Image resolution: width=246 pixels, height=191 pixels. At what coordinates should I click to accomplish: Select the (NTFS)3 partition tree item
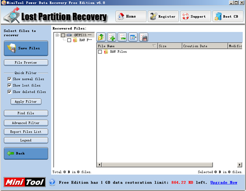point(83,35)
